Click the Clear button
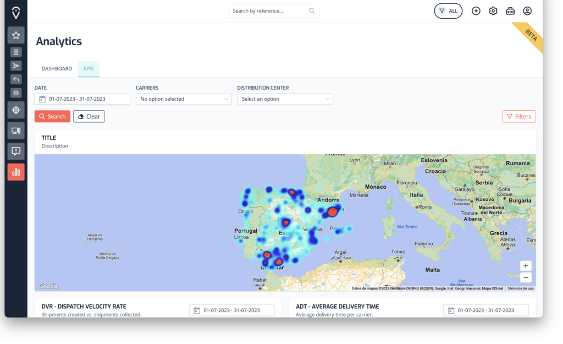This screenshot has height=344, width=563. coord(89,117)
